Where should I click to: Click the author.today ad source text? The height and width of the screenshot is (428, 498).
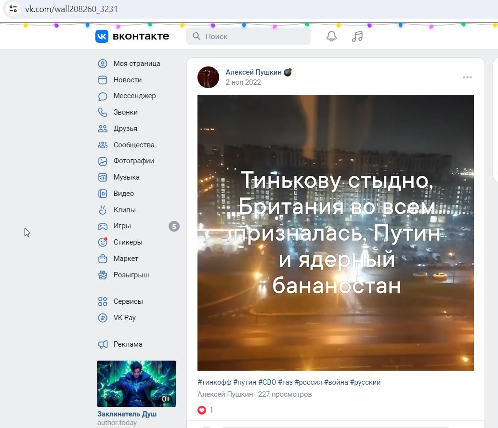117,423
